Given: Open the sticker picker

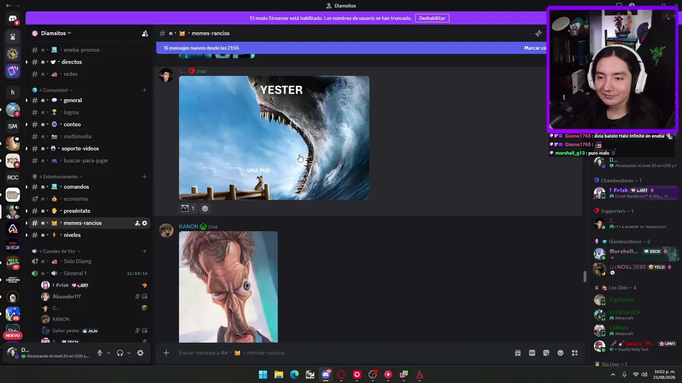Looking at the screenshot, I should (546, 353).
